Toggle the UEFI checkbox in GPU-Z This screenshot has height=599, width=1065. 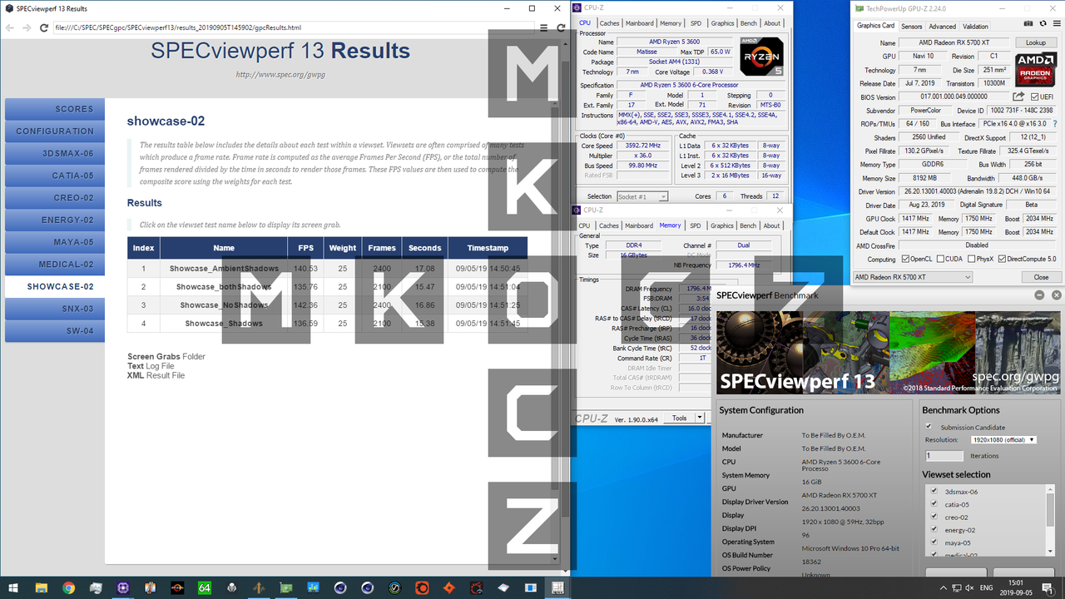pyautogui.click(x=1035, y=97)
